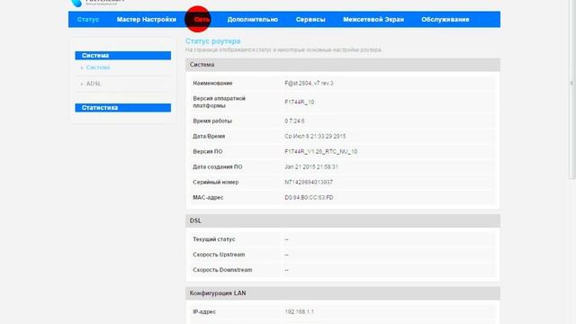Select the serial number N71429694013937
Image resolution: width=576 pixels, height=324 pixels.
point(309,182)
